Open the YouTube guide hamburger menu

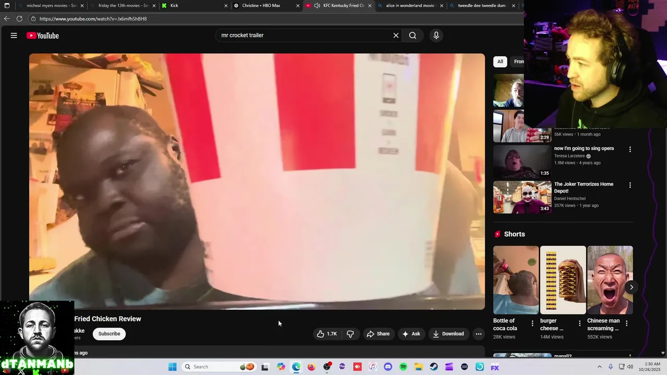[14, 35]
